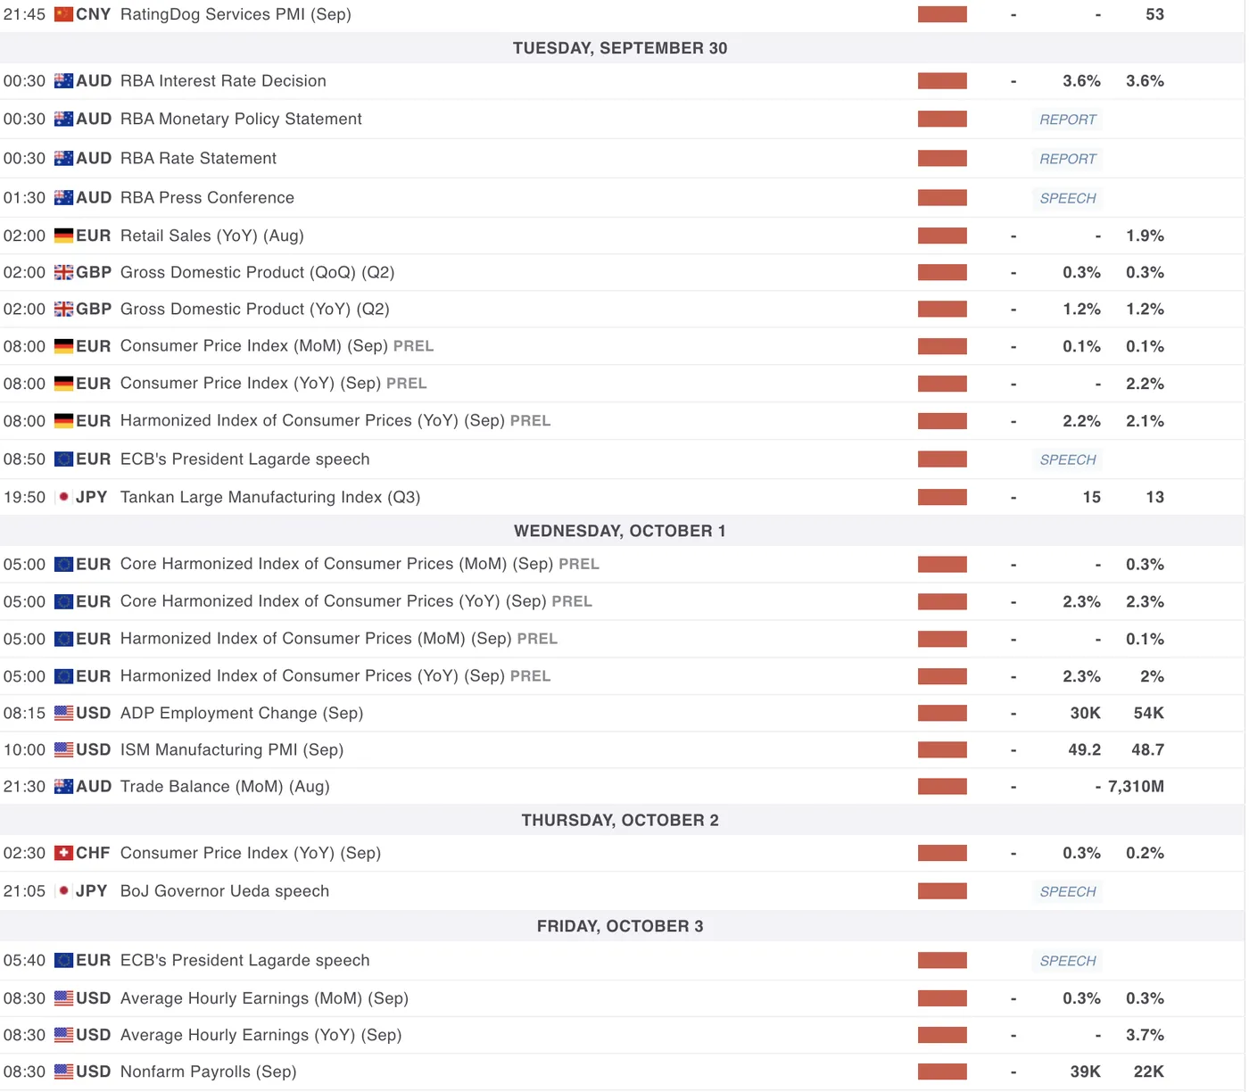1249x1092 pixels.
Task: Click red impact bar for CHF Consumer Price Index
Action: point(942,854)
